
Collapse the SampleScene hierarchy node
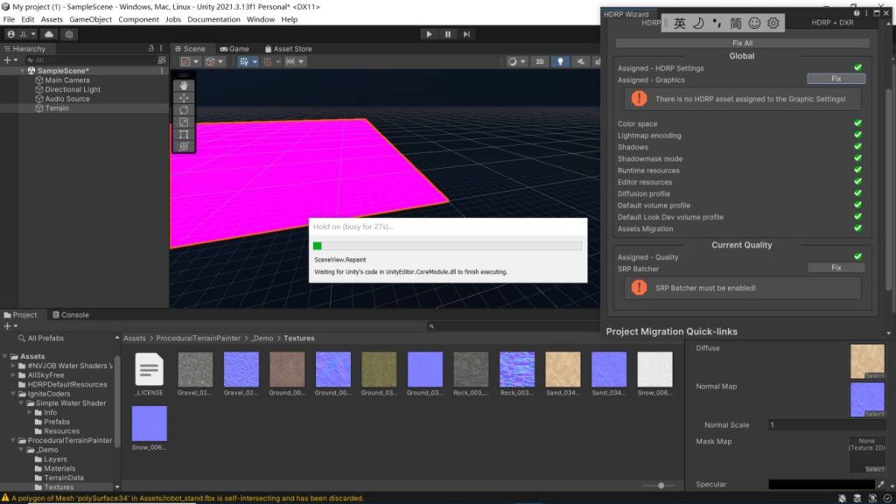22,71
